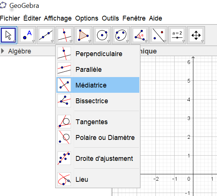Choose Bissectrice from the tool menu
Viewport: 217px width, 196px height.
point(98,101)
